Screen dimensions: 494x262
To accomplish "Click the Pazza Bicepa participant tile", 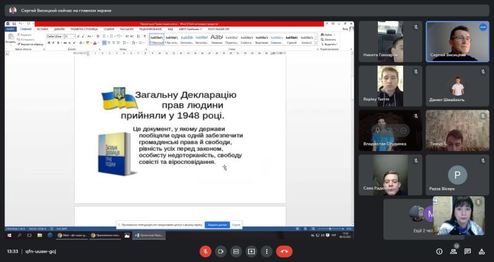I will coord(458,174).
